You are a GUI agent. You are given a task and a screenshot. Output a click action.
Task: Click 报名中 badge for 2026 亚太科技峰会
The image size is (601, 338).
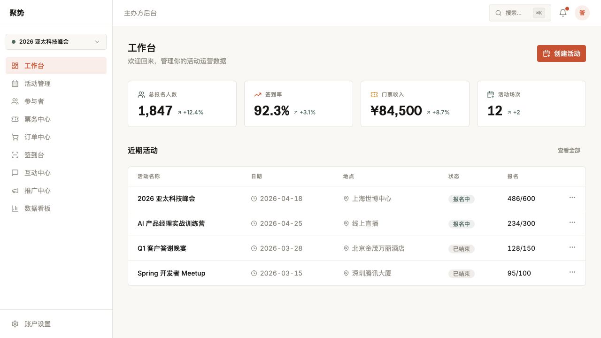[x=462, y=199]
